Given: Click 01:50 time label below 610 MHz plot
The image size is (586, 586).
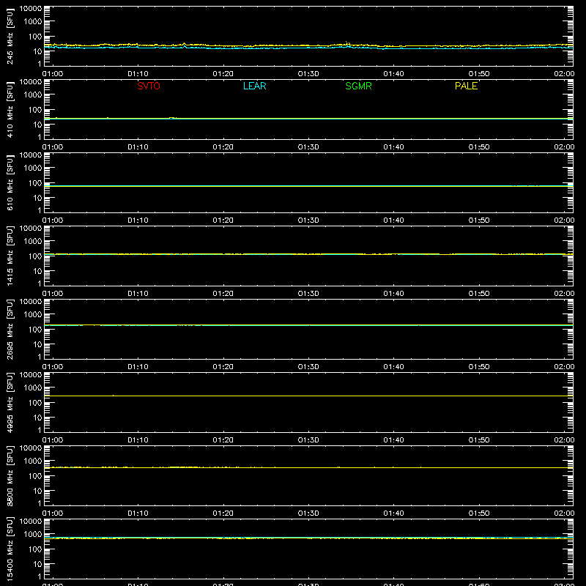Looking at the screenshot, I should pos(479,220).
